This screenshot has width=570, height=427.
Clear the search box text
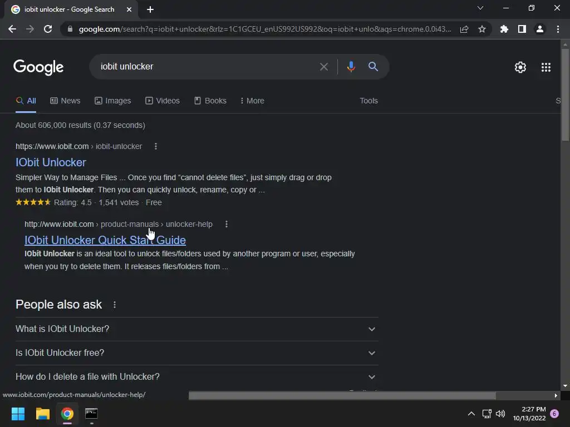pyautogui.click(x=323, y=67)
